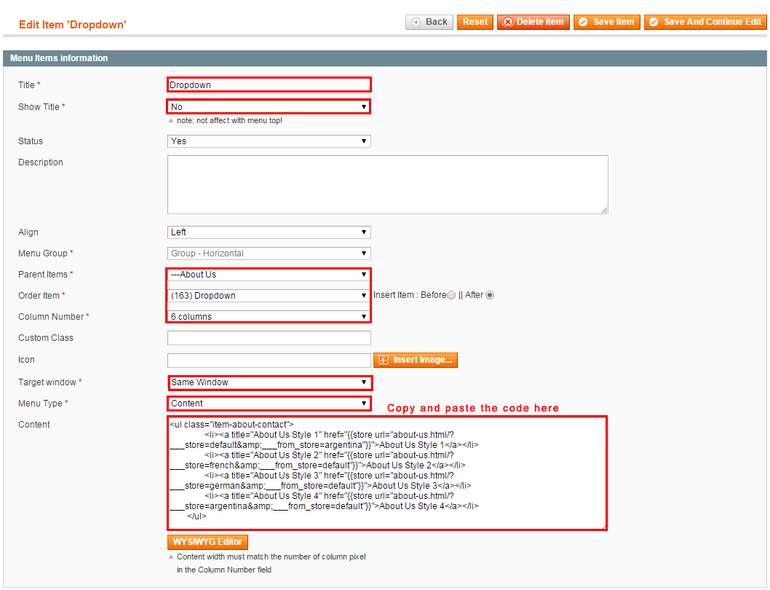Screen dimensions: 770x590
Task: Click inside the Content code textarea
Action: point(387,473)
